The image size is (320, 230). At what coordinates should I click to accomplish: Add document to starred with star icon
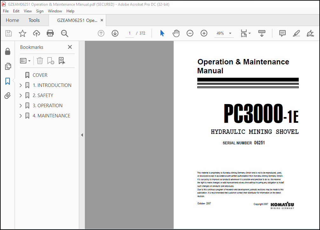(23, 33)
